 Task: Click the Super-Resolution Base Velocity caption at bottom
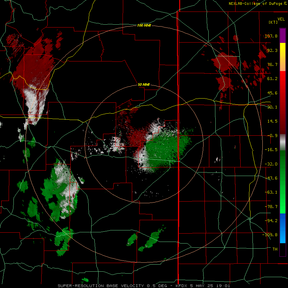tap(144, 286)
